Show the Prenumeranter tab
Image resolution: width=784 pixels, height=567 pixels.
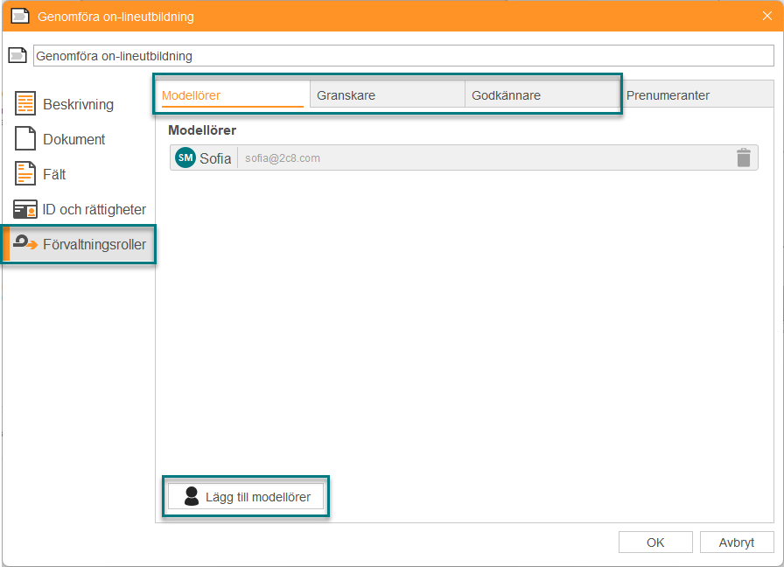tap(668, 95)
